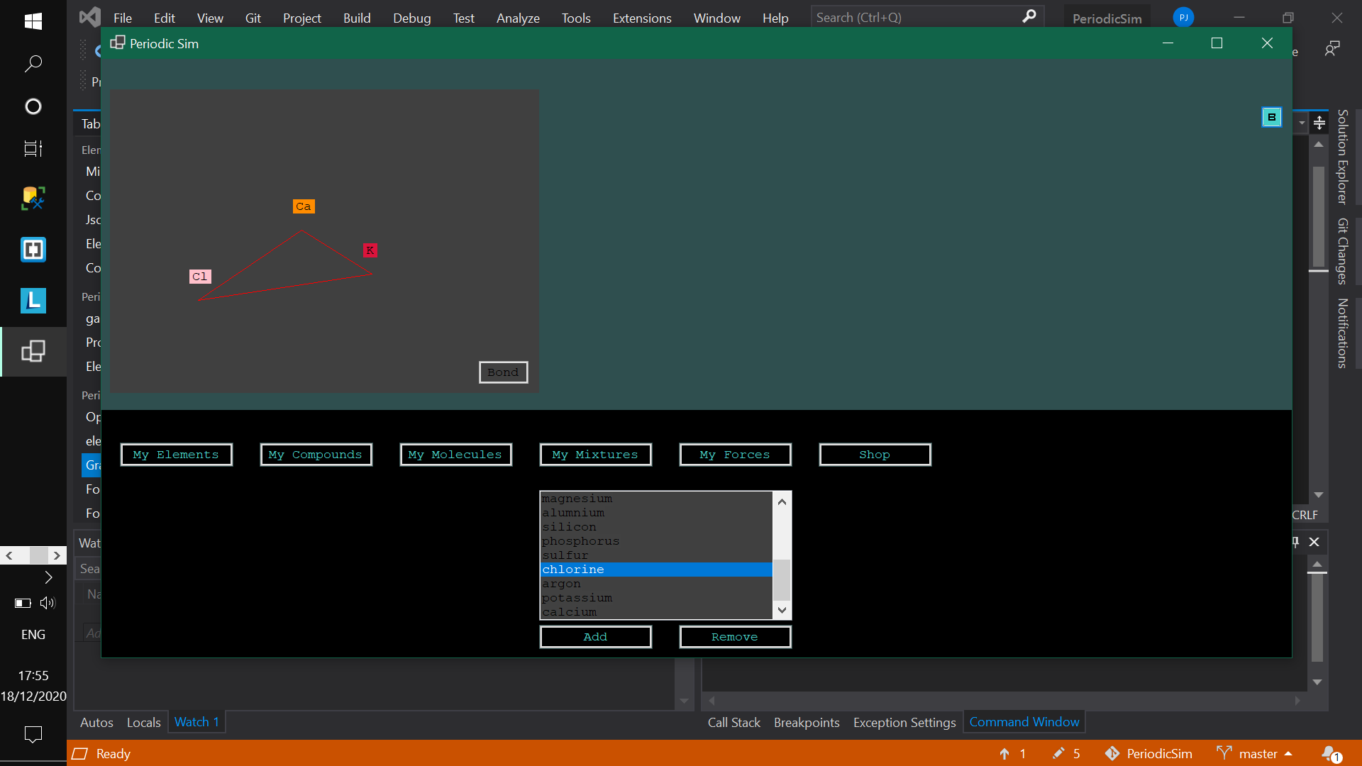Select the red K element tile
This screenshot has width=1362, height=766.
point(370,250)
